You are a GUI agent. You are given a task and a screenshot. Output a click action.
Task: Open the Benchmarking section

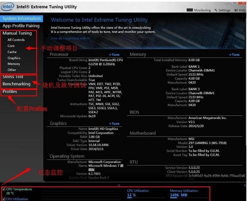point(16,84)
